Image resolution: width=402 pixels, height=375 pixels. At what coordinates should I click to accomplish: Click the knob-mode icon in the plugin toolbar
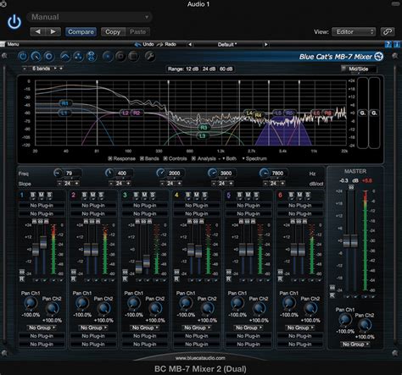pos(36,57)
